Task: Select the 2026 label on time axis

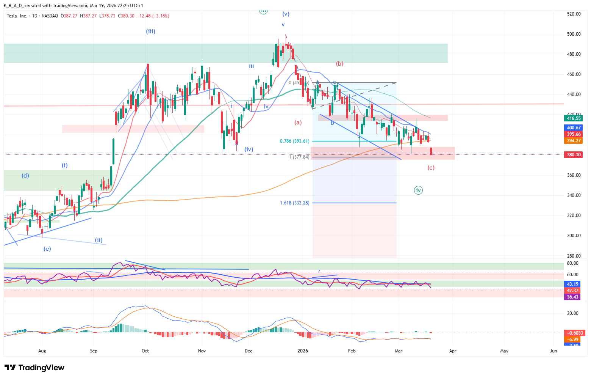Action: [303, 351]
